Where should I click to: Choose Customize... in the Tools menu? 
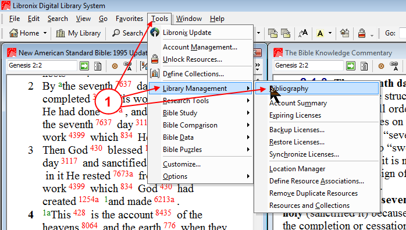(x=201, y=164)
